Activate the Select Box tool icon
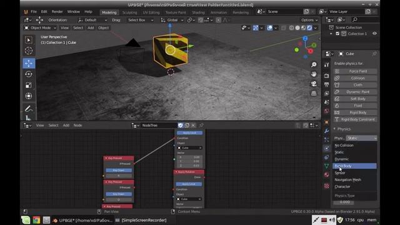The image size is (400, 225). tap(29, 40)
